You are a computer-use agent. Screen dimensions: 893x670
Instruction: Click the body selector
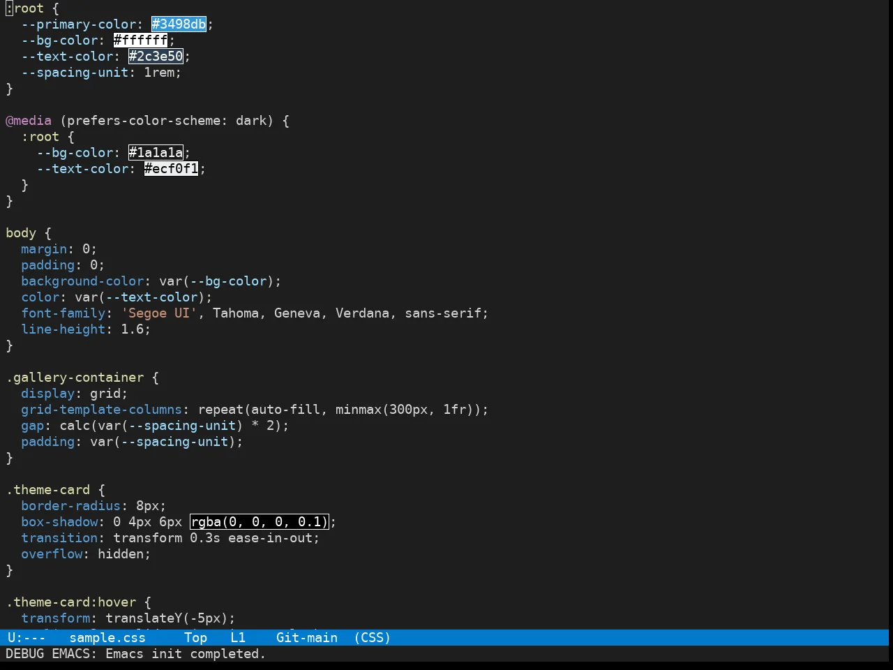point(21,233)
